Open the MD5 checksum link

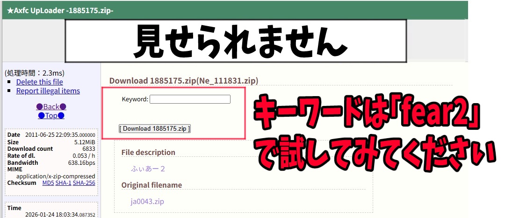48,183
